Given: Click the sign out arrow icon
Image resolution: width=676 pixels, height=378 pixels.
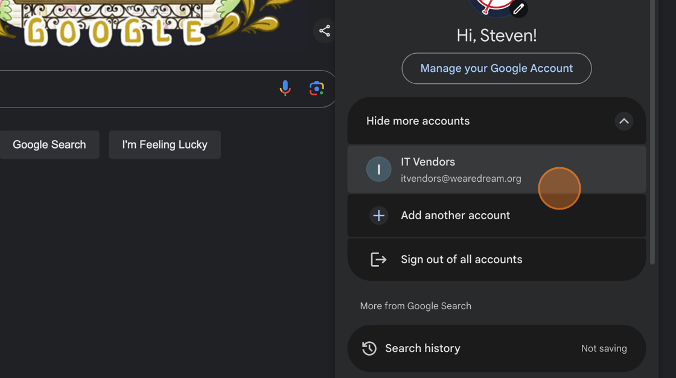Looking at the screenshot, I should 378,259.
